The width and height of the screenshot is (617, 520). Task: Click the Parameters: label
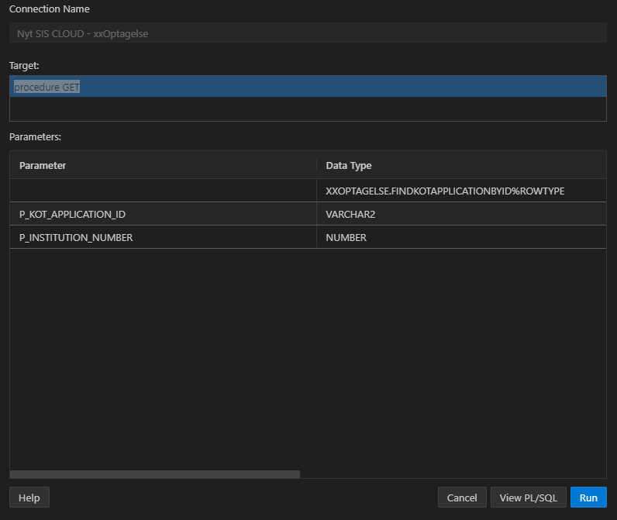tap(35, 136)
